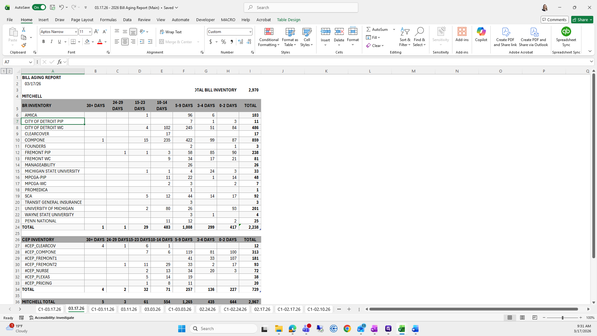Toggle Bold formatting
Screen dimensions: 597x336
tap(44, 42)
